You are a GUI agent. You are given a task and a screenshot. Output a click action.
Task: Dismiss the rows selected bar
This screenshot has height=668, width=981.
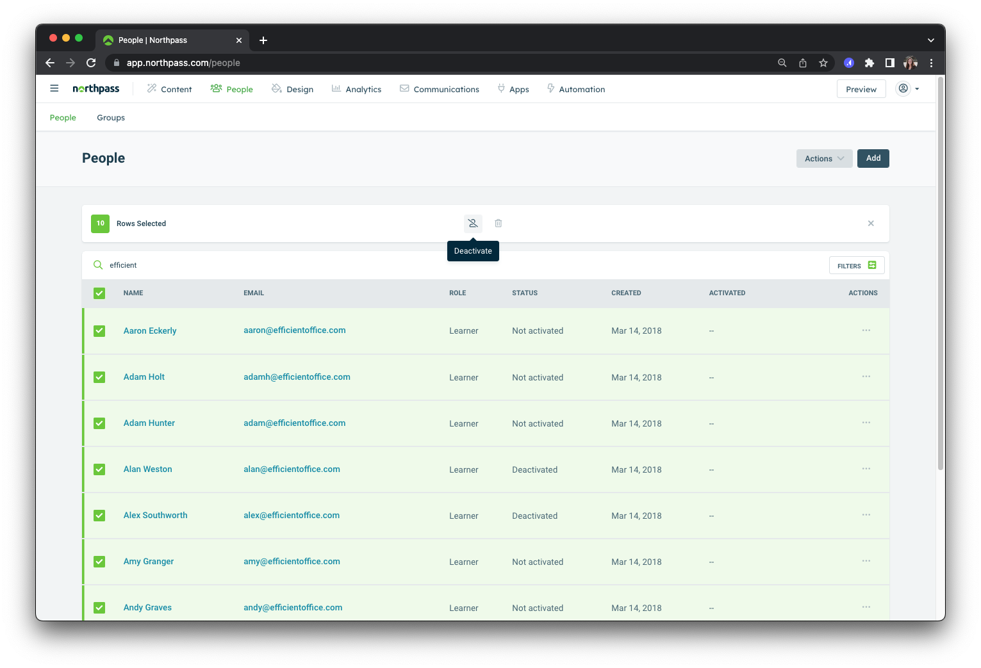coord(871,224)
